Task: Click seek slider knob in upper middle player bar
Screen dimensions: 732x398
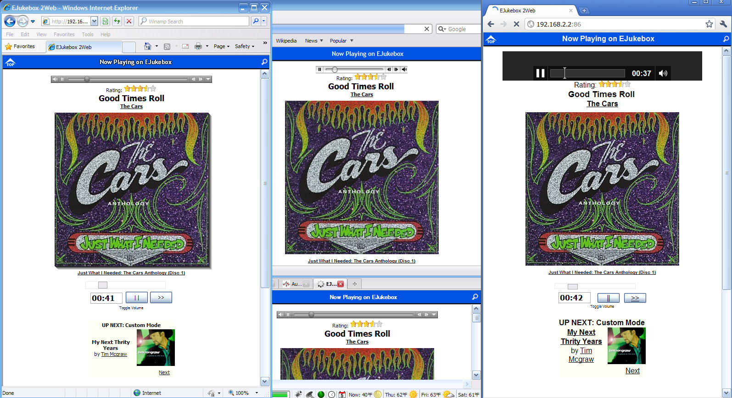Action: [x=335, y=70]
